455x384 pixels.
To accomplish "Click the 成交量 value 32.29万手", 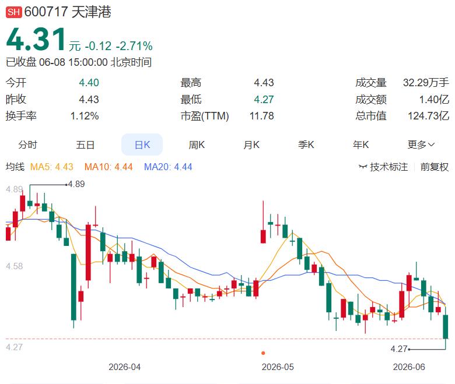I will click(x=426, y=83).
